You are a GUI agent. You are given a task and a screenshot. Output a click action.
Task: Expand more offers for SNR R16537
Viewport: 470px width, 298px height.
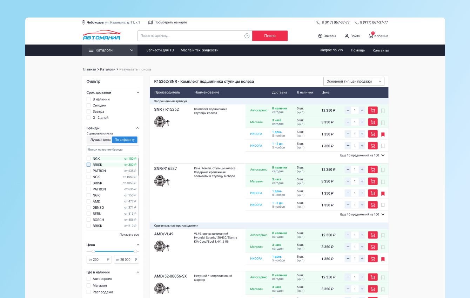pos(362,214)
